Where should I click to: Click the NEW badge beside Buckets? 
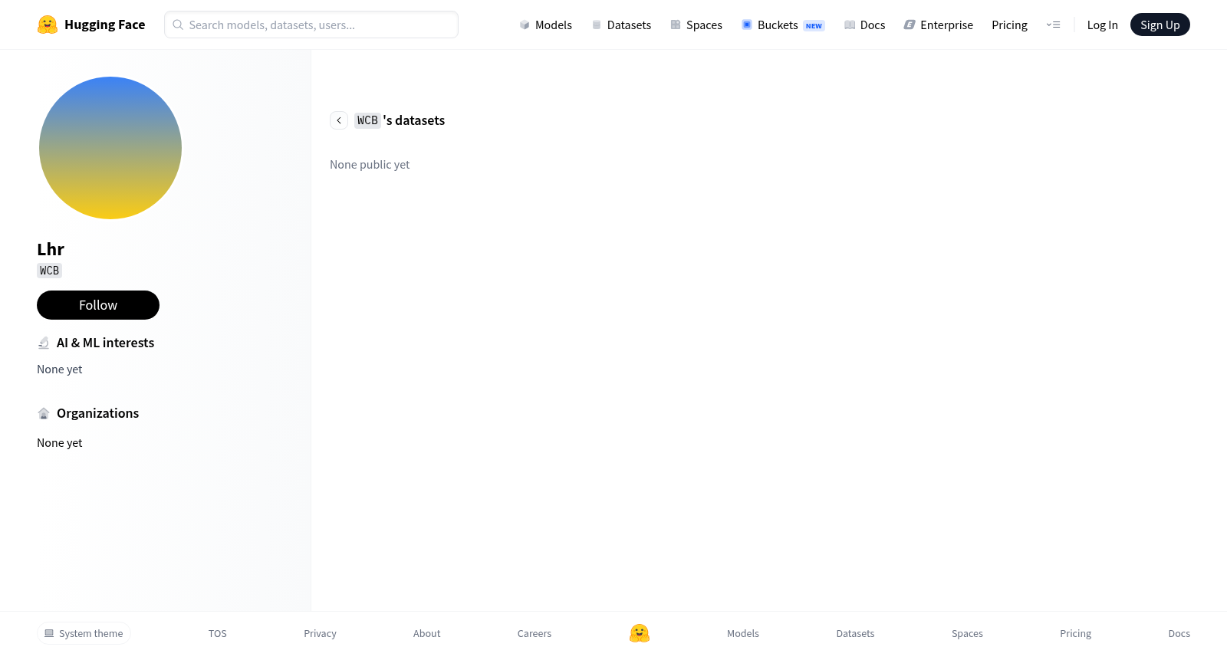click(x=814, y=25)
